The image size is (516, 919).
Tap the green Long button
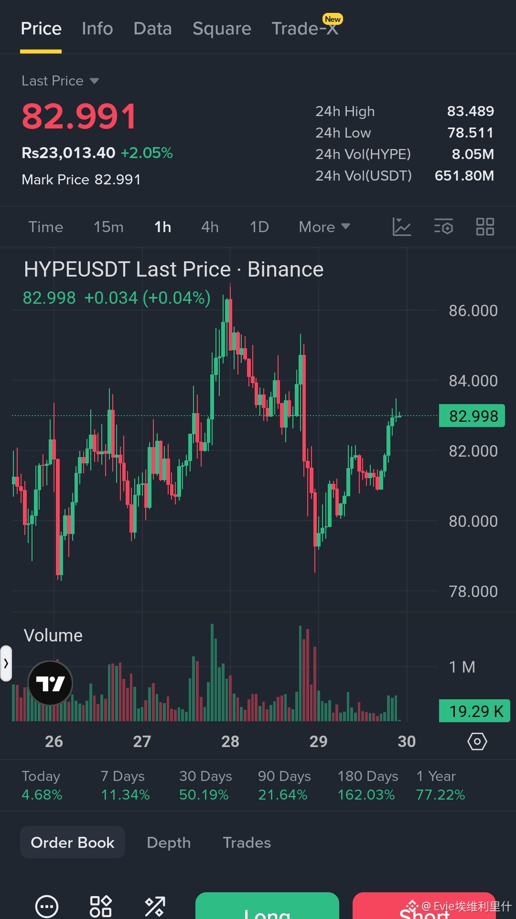click(x=267, y=906)
